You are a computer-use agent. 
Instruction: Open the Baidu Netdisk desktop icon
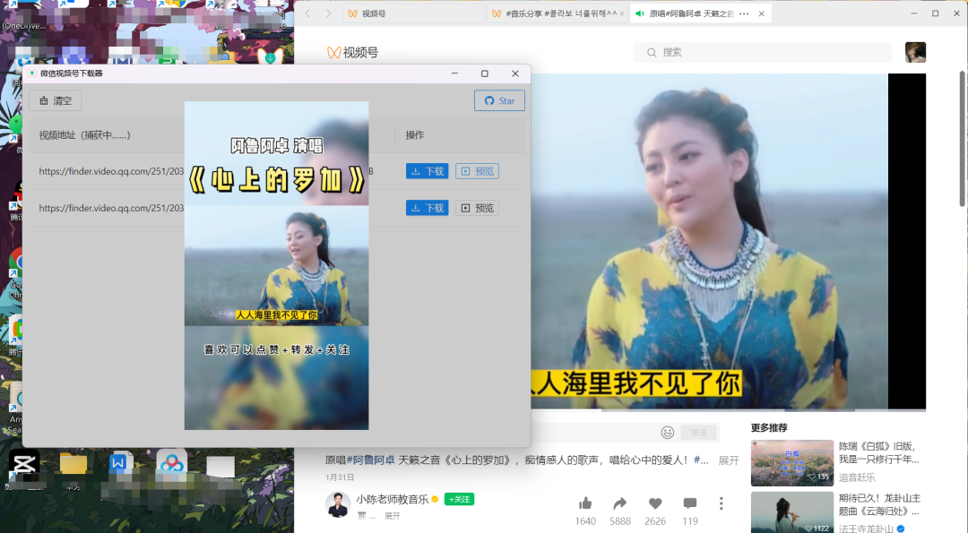click(x=171, y=462)
